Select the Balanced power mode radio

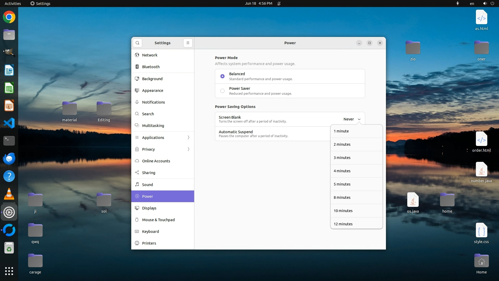(222, 76)
